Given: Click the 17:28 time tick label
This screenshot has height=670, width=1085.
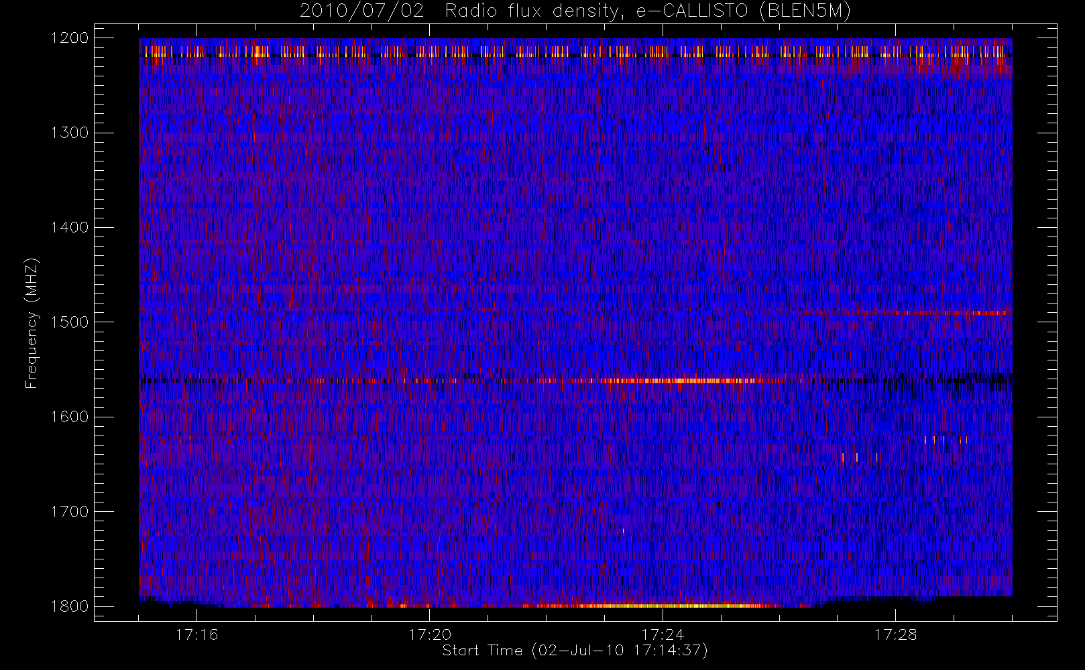Looking at the screenshot, I should click(895, 634).
